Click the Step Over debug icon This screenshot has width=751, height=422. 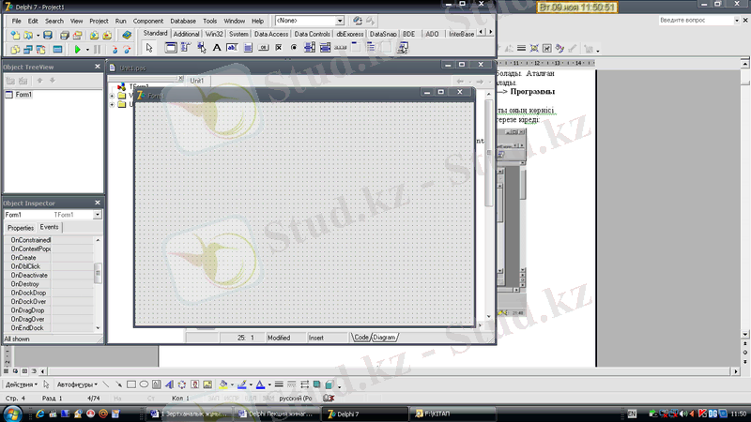[x=127, y=50]
